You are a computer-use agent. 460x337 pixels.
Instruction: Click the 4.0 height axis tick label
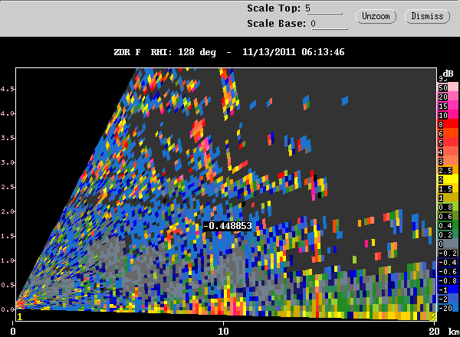7,113
